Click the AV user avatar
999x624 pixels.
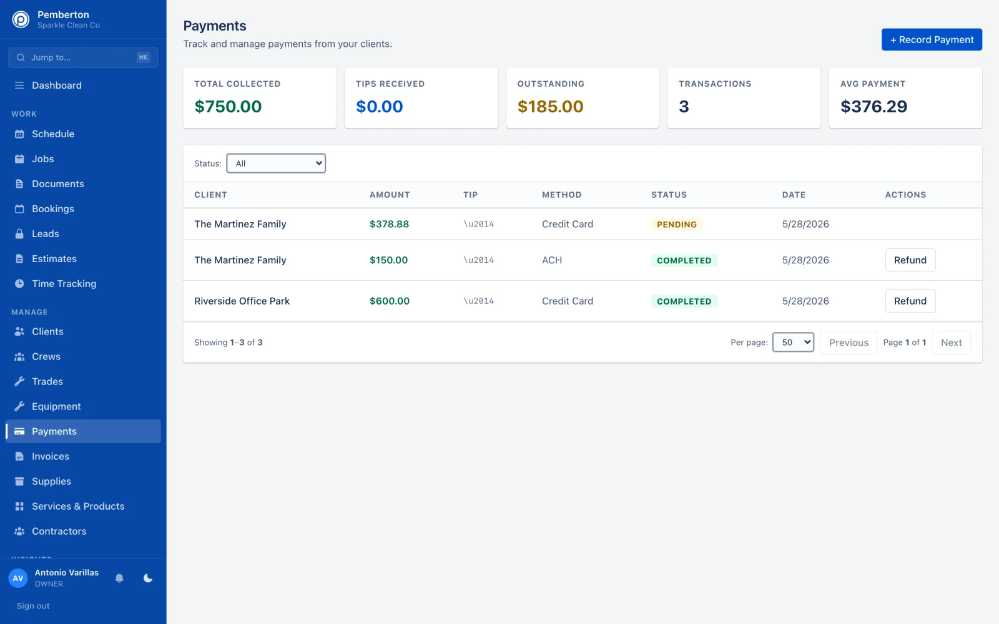(x=18, y=578)
